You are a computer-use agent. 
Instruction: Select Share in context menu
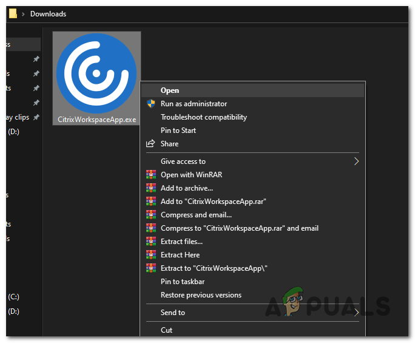252,144
